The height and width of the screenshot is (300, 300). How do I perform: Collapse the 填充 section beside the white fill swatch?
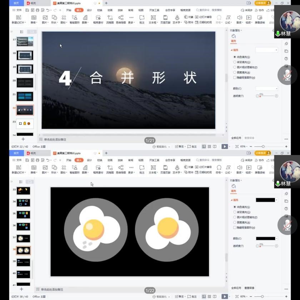point(231,50)
